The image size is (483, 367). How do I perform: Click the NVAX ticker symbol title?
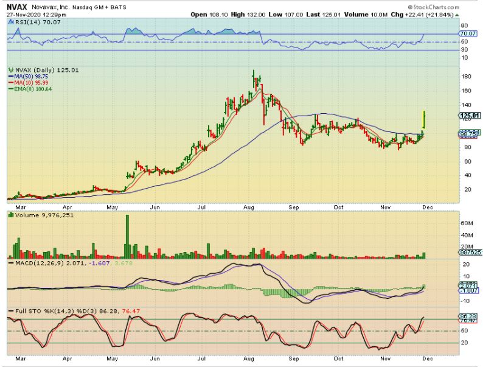(x=18, y=6)
